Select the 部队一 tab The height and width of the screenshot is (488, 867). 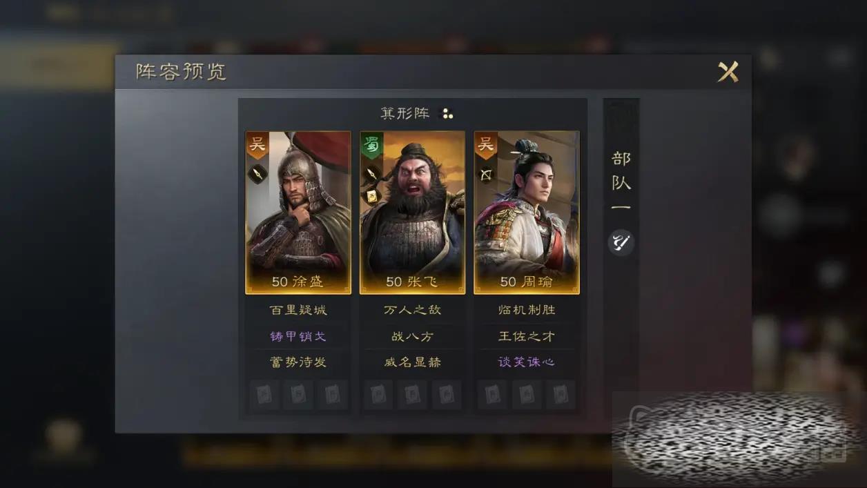click(621, 182)
